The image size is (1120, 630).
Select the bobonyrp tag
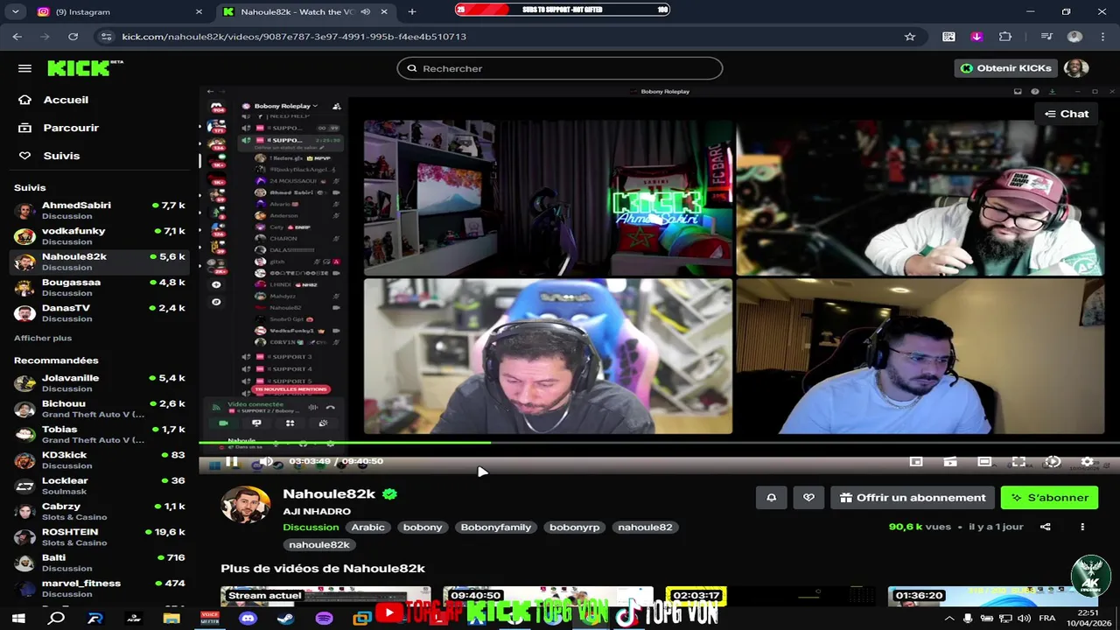[574, 527]
